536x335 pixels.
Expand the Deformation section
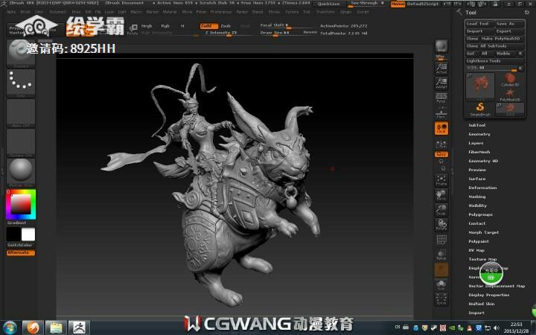click(482, 188)
